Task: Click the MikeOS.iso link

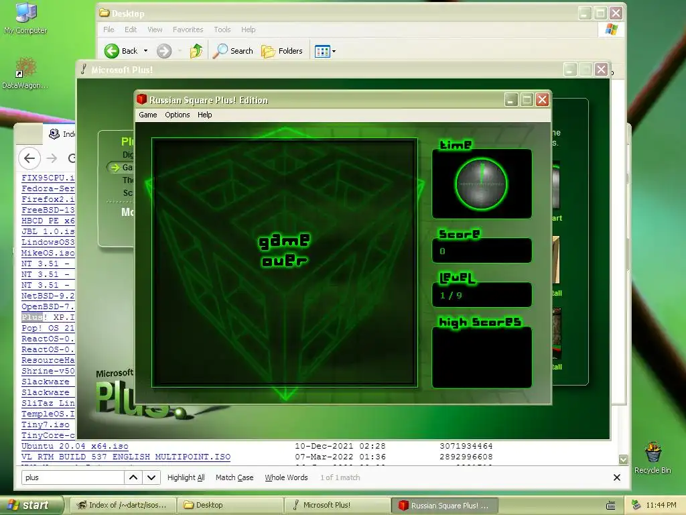Action: click(48, 253)
